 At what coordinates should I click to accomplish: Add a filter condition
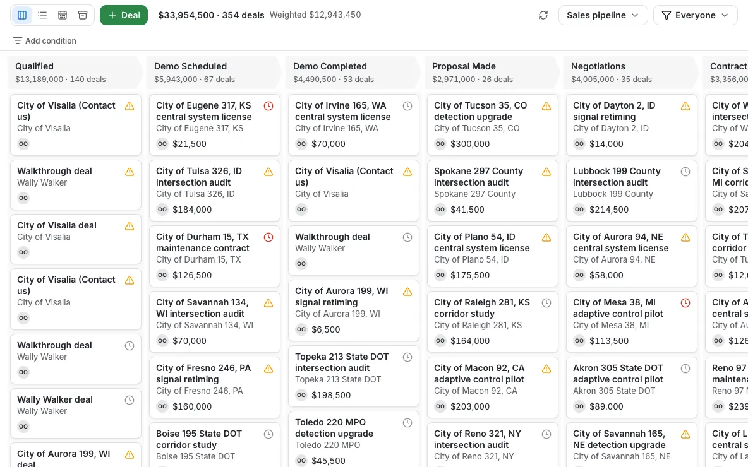tap(44, 41)
